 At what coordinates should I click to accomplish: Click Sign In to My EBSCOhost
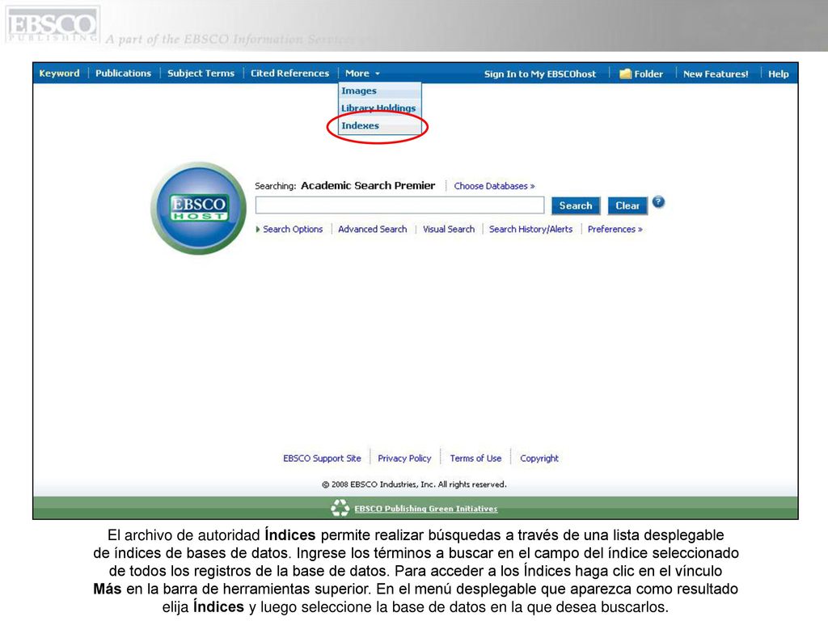click(x=539, y=74)
